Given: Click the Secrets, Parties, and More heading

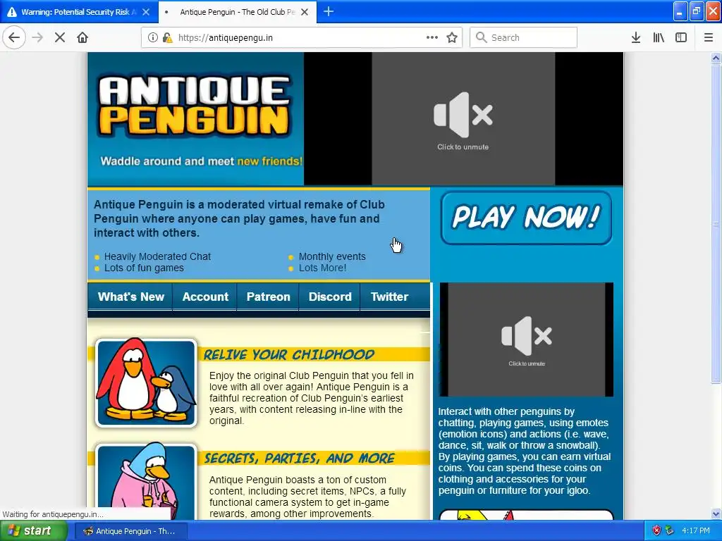Looking at the screenshot, I should (x=299, y=458).
